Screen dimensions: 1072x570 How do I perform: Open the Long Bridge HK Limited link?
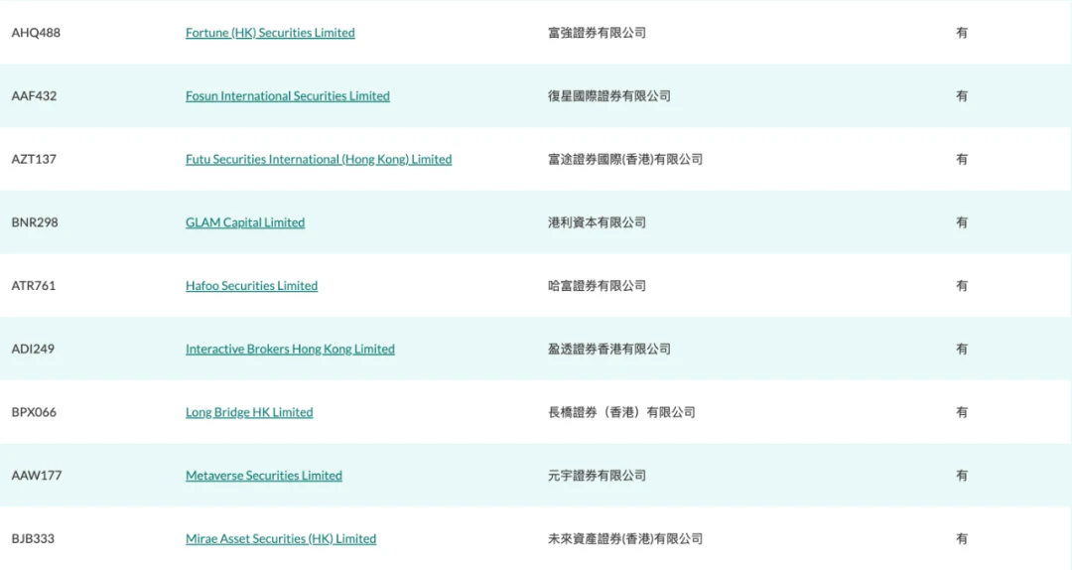pos(249,412)
